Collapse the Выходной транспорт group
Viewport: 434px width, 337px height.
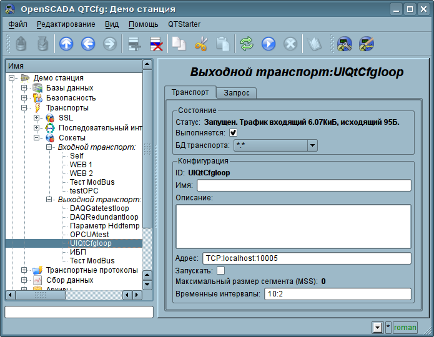coord(49,199)
